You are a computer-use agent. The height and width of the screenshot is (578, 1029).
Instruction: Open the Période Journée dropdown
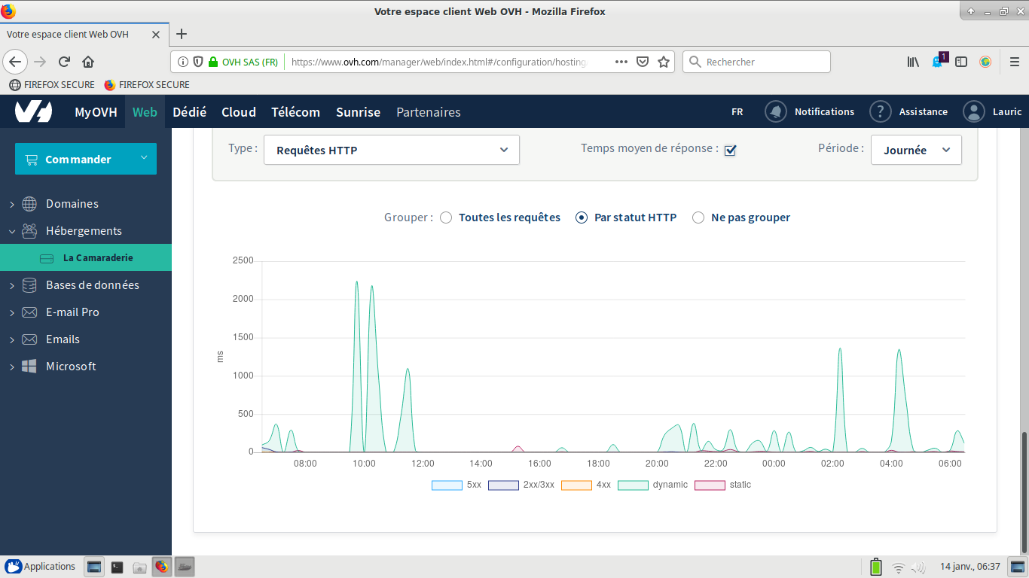click(x=916, y=150)
